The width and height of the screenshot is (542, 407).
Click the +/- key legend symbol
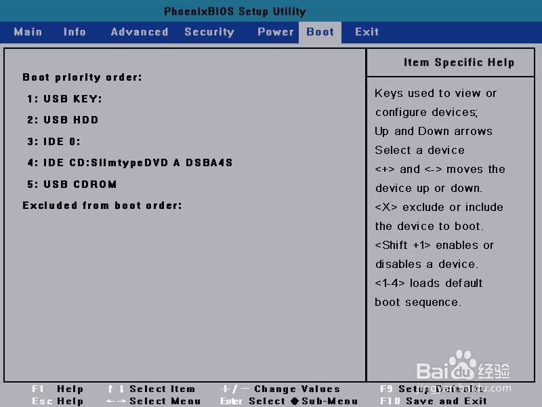[x=235, y=389]
